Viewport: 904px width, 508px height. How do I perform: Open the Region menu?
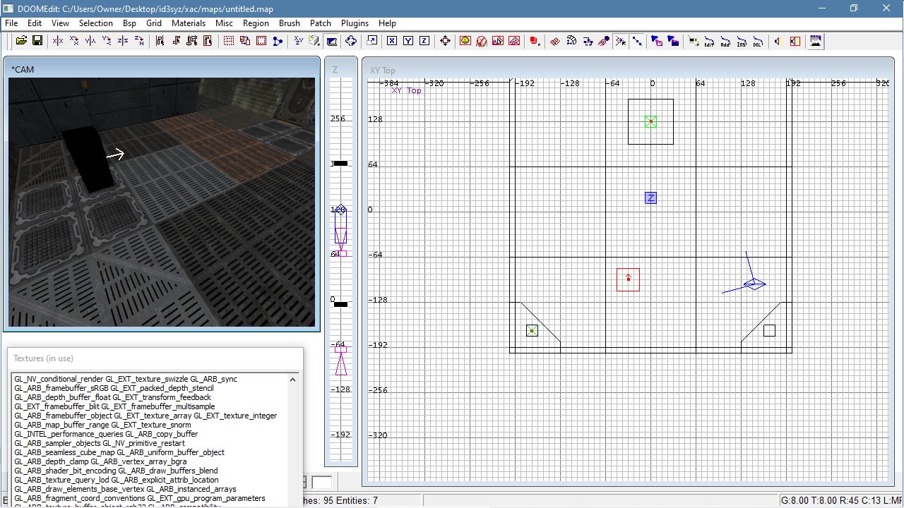pyautogui.click(x=256, y=23)
